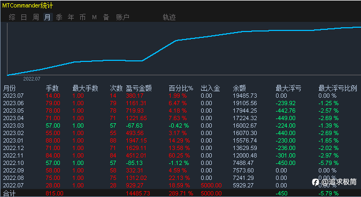Click the 合计 total row label

[x=9, y=193]
